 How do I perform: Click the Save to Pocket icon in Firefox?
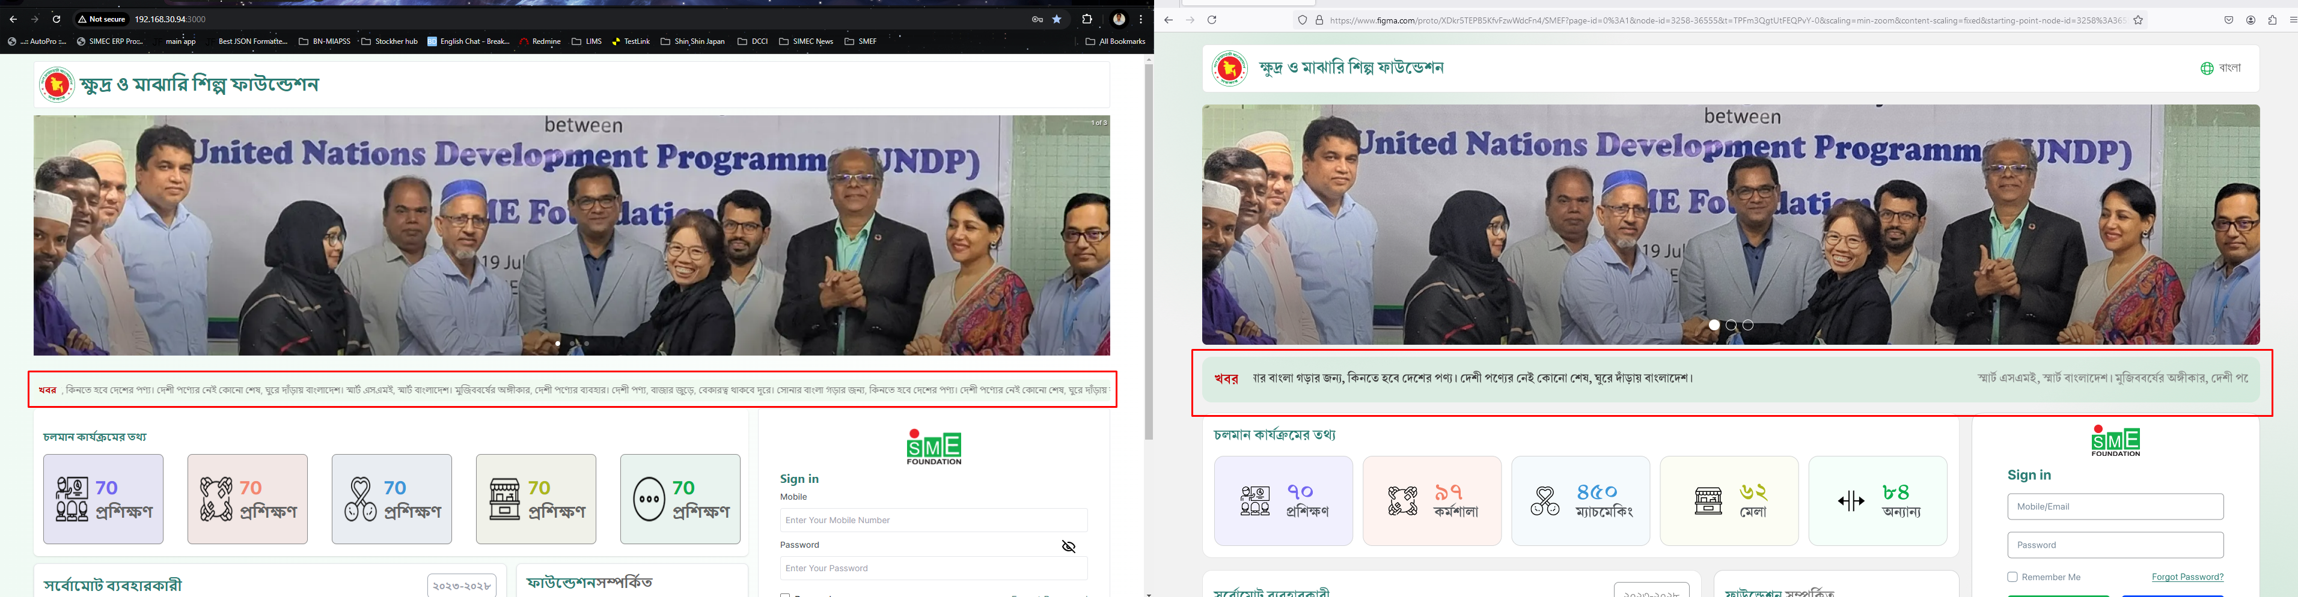2228,20
